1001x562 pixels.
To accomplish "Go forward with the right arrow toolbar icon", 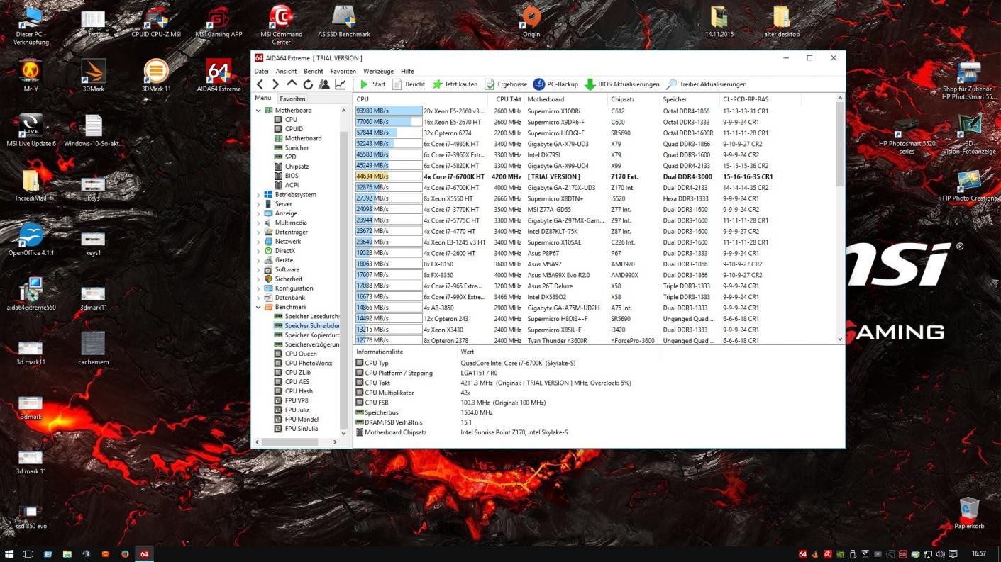I will tap(275, 84).
